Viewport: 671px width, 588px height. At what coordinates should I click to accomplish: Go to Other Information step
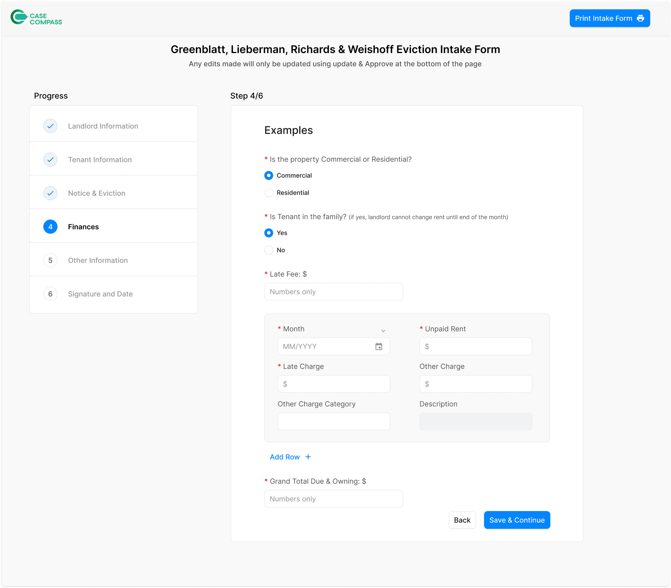point(98,261)
